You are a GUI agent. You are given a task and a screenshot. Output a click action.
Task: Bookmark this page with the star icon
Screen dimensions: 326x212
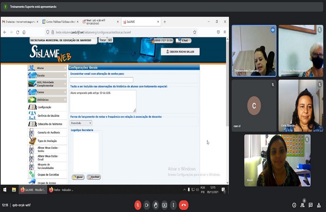(x=195, y=32)
